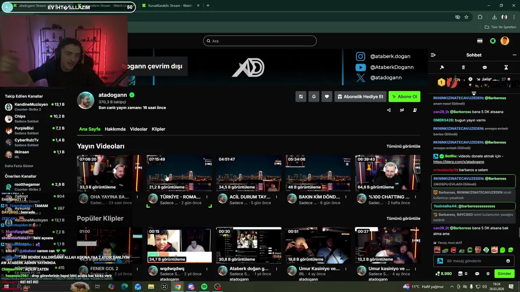Open options menu for TÜRKİYE - ROMA video

pos(207,197)
